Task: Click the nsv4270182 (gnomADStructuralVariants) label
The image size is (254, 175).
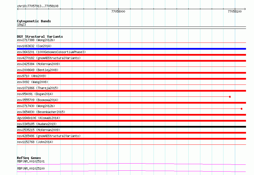Action: click(x=49, y=58)
